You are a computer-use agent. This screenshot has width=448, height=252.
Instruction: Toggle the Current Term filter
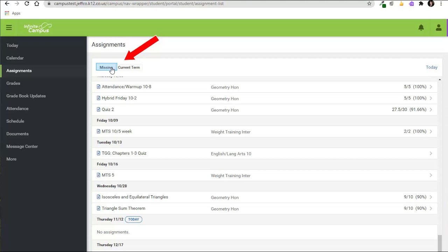pyautogui.click(x=129, y=67)
